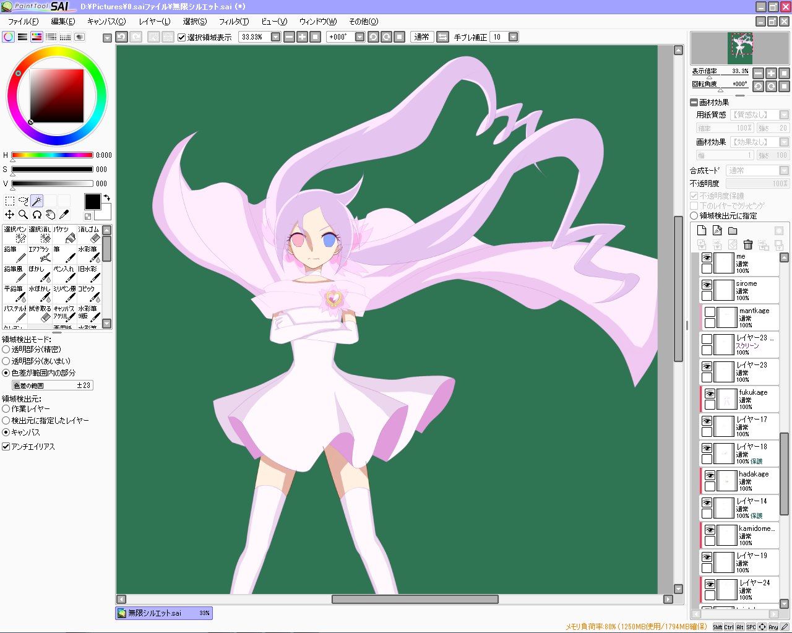Screen dimensions: 792x633
Task: Enable 領域検出元に指定 radio
Action: click(x=694, y=215)
